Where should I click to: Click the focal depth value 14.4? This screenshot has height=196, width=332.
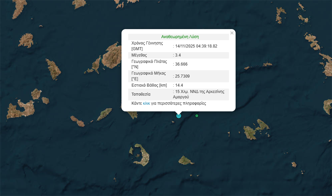[179, 85]
